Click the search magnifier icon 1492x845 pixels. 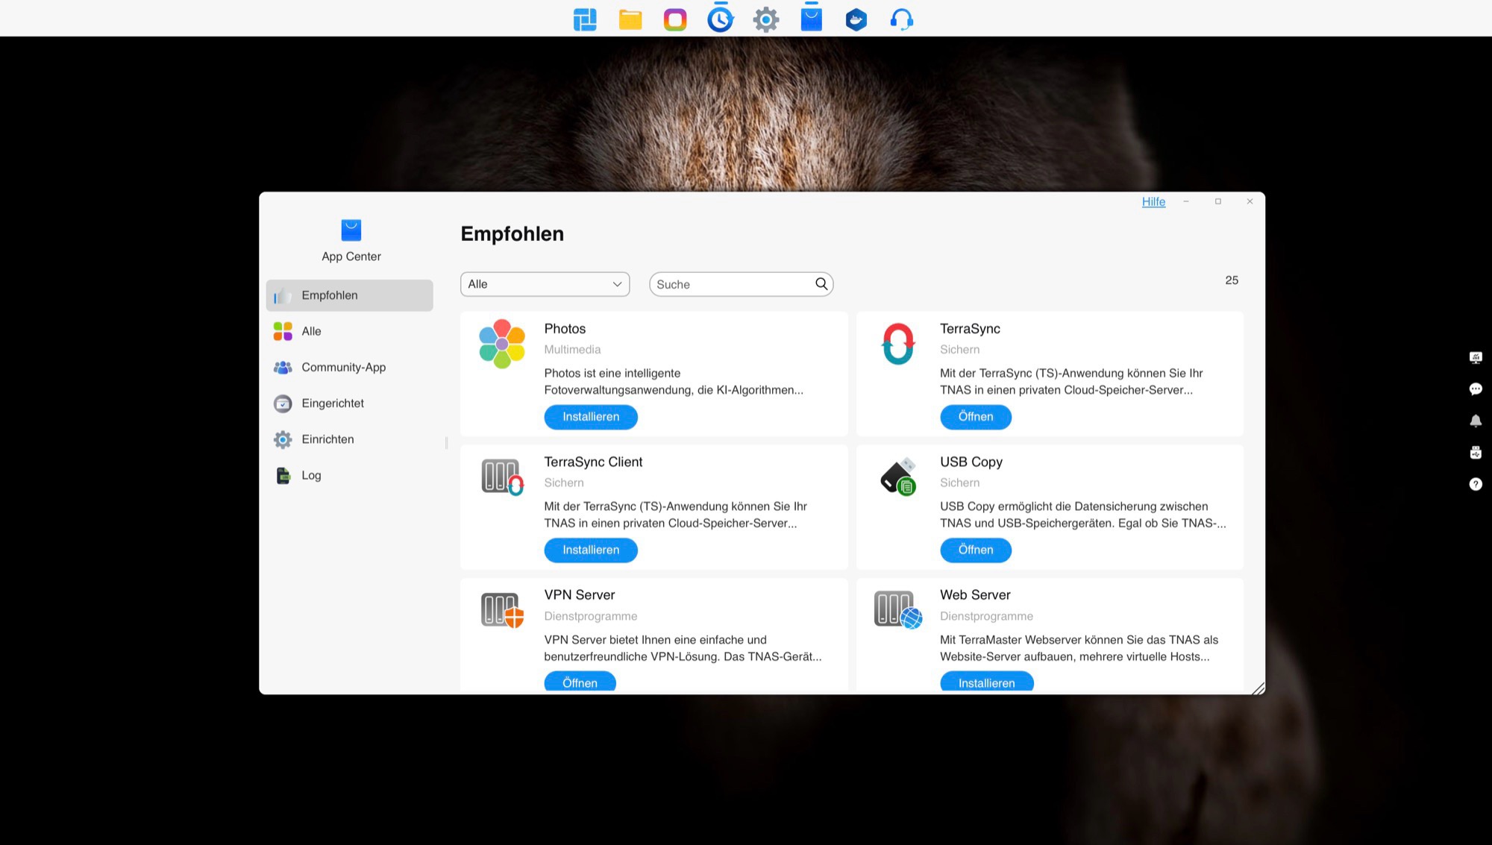tap(821, 284)
